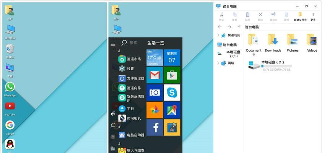Open the Downloads folder
This screenshot has height=153, width=322.
(273, 43)
